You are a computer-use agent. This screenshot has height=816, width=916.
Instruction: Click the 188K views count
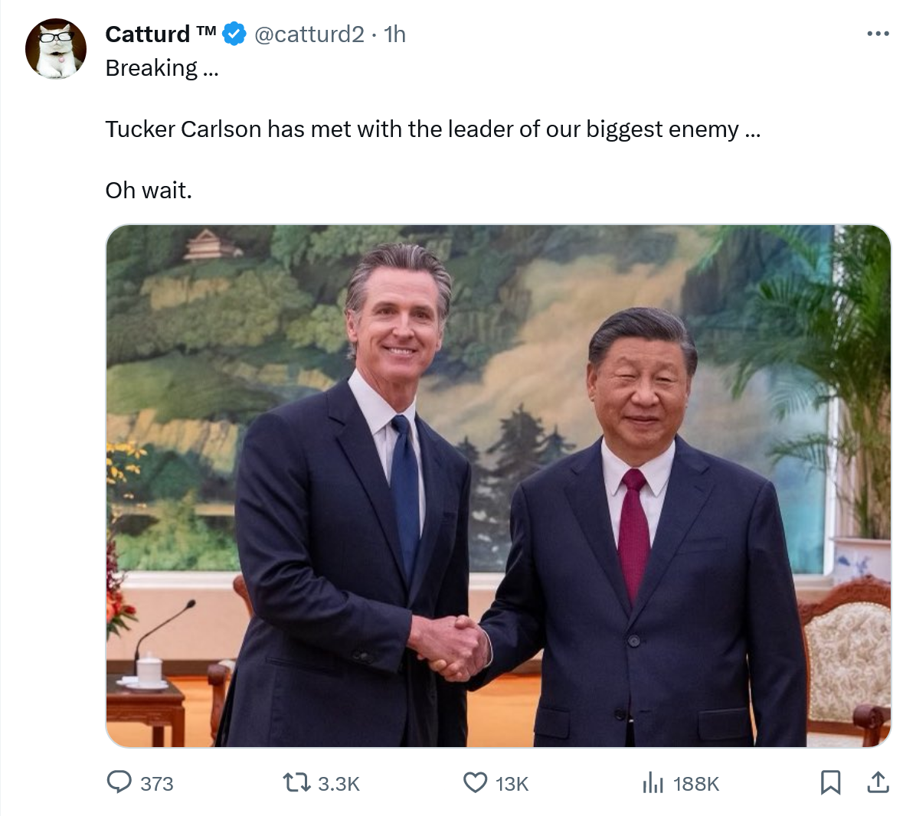695,783
